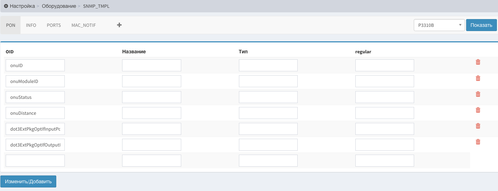Switch to the INFO tab
The image size is (498, 191).
coord(31,25)
